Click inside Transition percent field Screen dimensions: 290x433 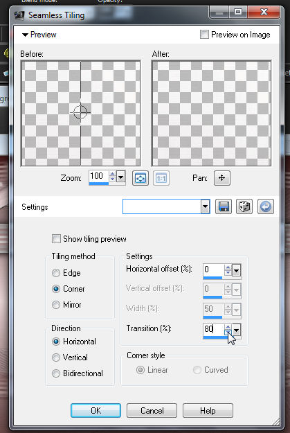pyautogui.click(x=214, y=329)
